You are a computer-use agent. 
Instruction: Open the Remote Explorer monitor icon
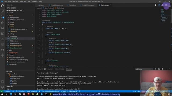coord(2,28)
